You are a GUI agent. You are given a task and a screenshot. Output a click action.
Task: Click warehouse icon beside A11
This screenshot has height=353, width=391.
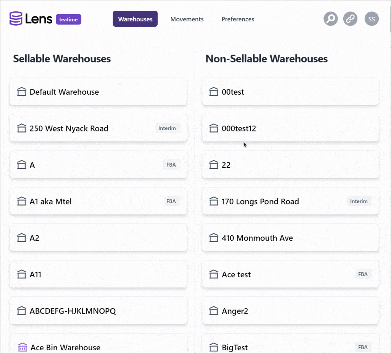[22, 274]
